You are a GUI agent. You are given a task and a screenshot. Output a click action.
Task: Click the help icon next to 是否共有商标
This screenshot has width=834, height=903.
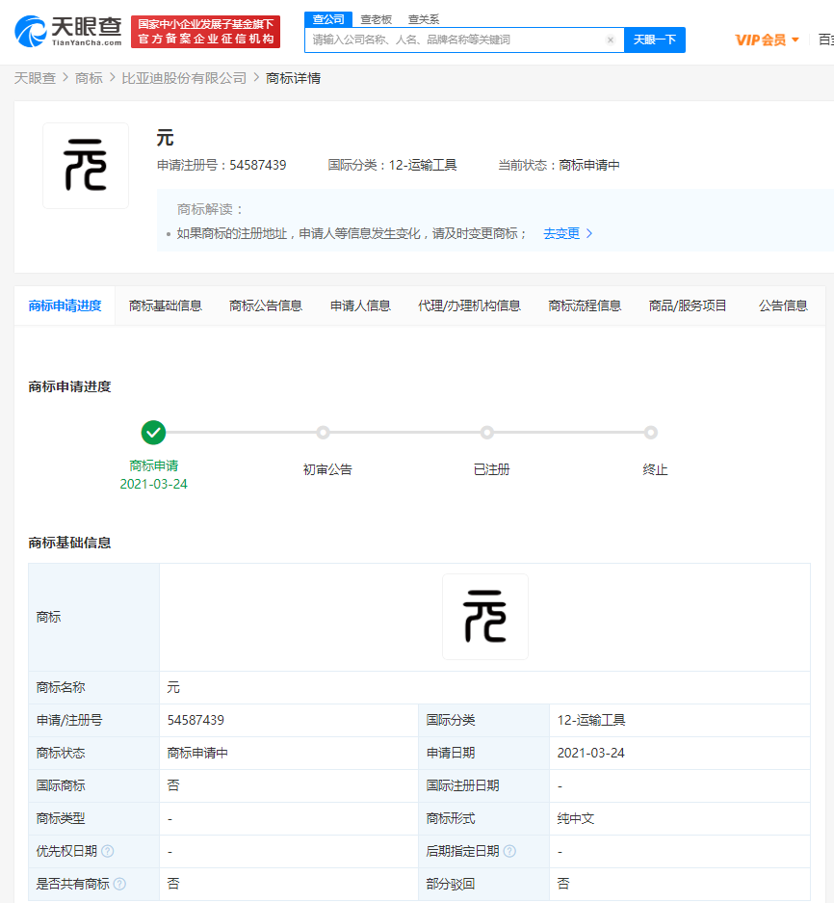[x=119, y=884]
